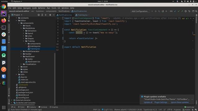Image resolution: width=198 pixels, height=111 pixels.
Task: Open Project panel settings gear
Action: coord(50,15)
